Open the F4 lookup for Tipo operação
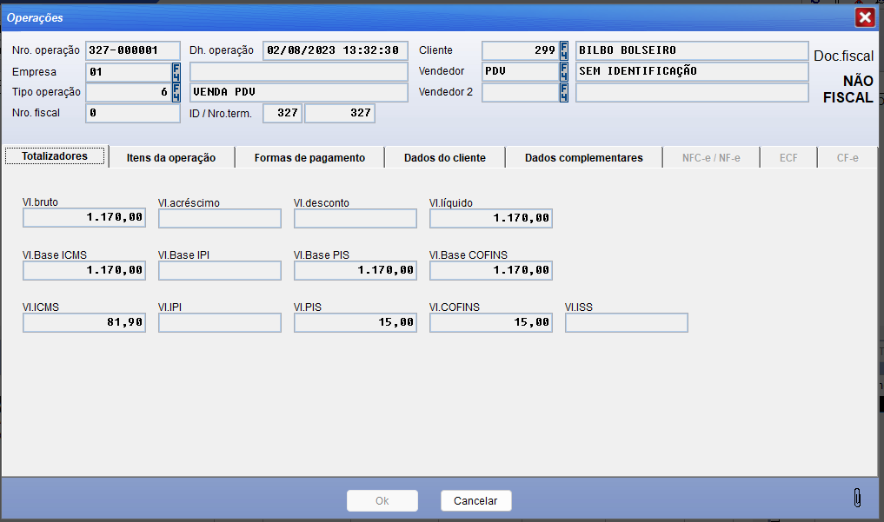The height and width of the screenshot is (522, 884). click(176, 92)
